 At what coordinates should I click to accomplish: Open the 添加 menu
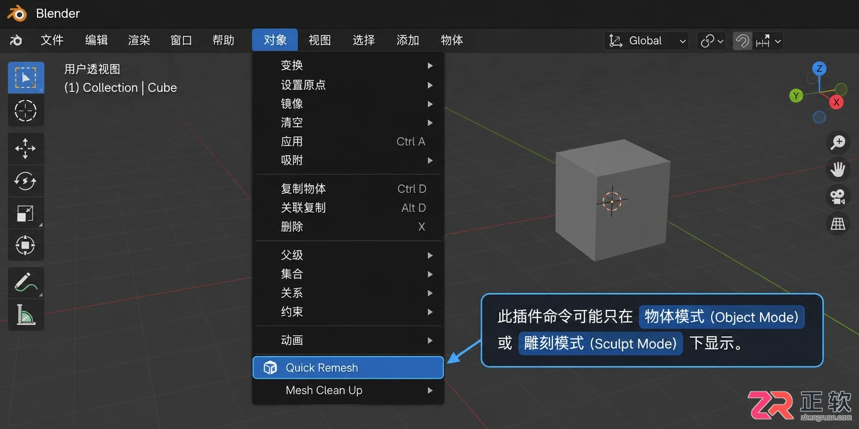tap(408, 41)
